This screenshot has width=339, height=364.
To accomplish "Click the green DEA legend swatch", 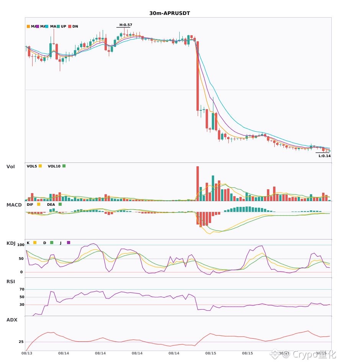I will point(60,204).
